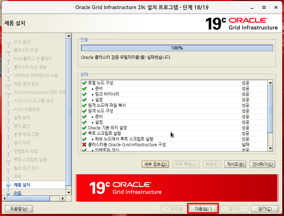Click 건너뛰기(S) skip button
284x216 pixels.
(262, 164)
